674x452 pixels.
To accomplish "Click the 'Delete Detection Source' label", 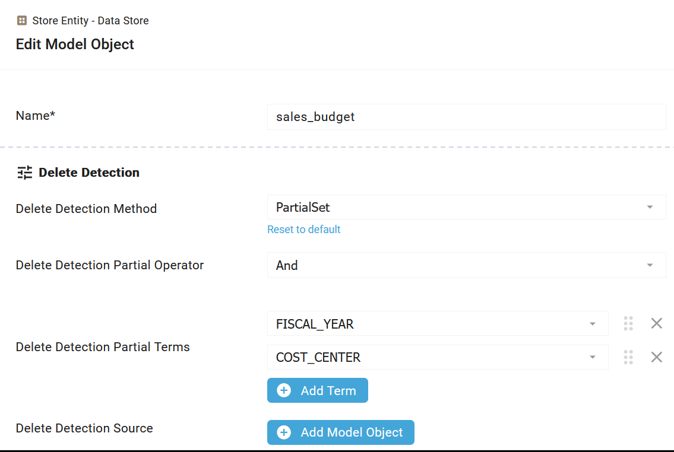I will point(84,428).
